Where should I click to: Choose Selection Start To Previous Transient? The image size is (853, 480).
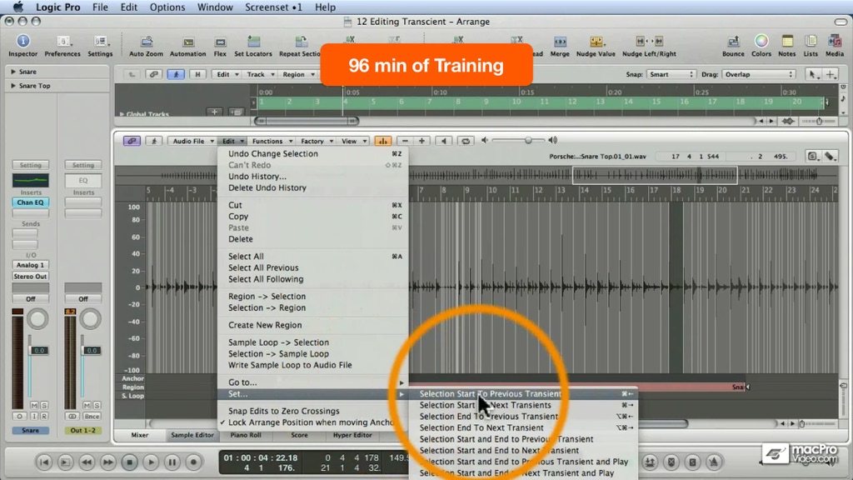[x=523, y=393]
